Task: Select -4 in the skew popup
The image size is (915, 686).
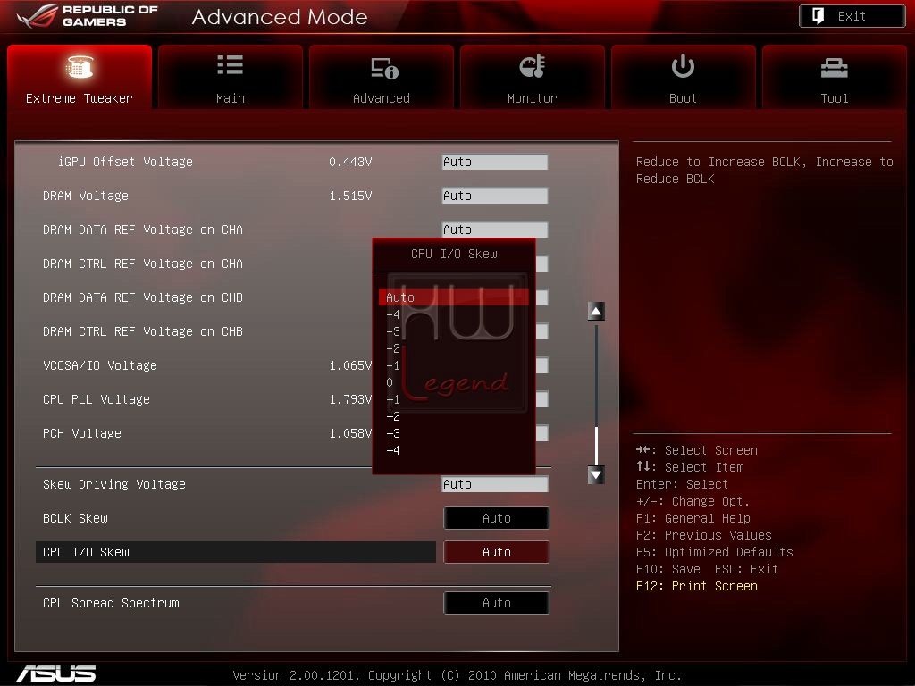Action: tap(393, 314)
